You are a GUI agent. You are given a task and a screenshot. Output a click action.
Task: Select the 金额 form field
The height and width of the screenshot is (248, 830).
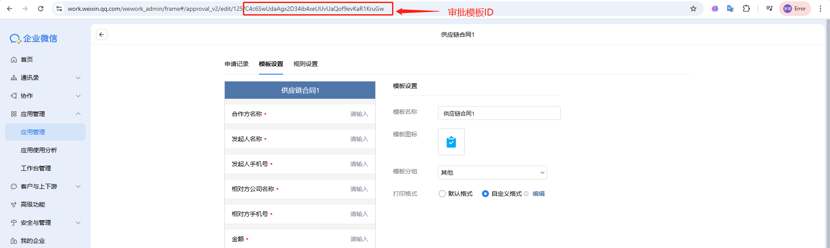(x=300, y=239)
